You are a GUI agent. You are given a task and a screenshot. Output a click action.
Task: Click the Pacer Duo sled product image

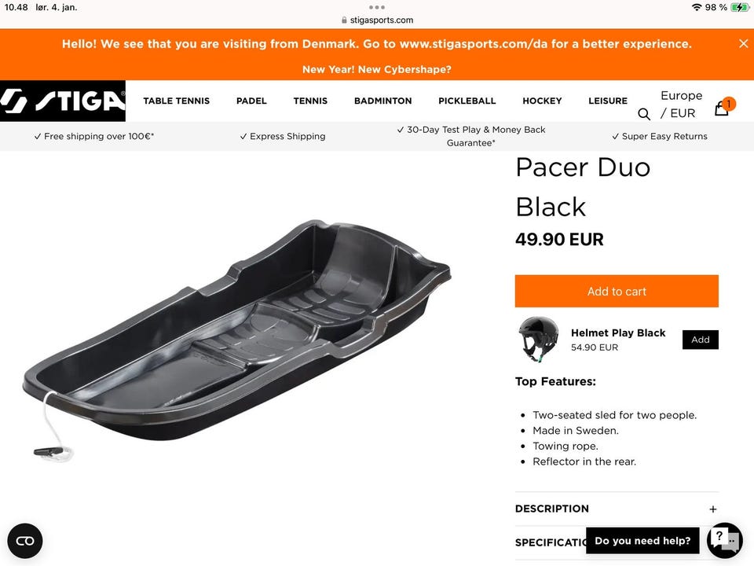pyautogui.click(x=236, y=337)
